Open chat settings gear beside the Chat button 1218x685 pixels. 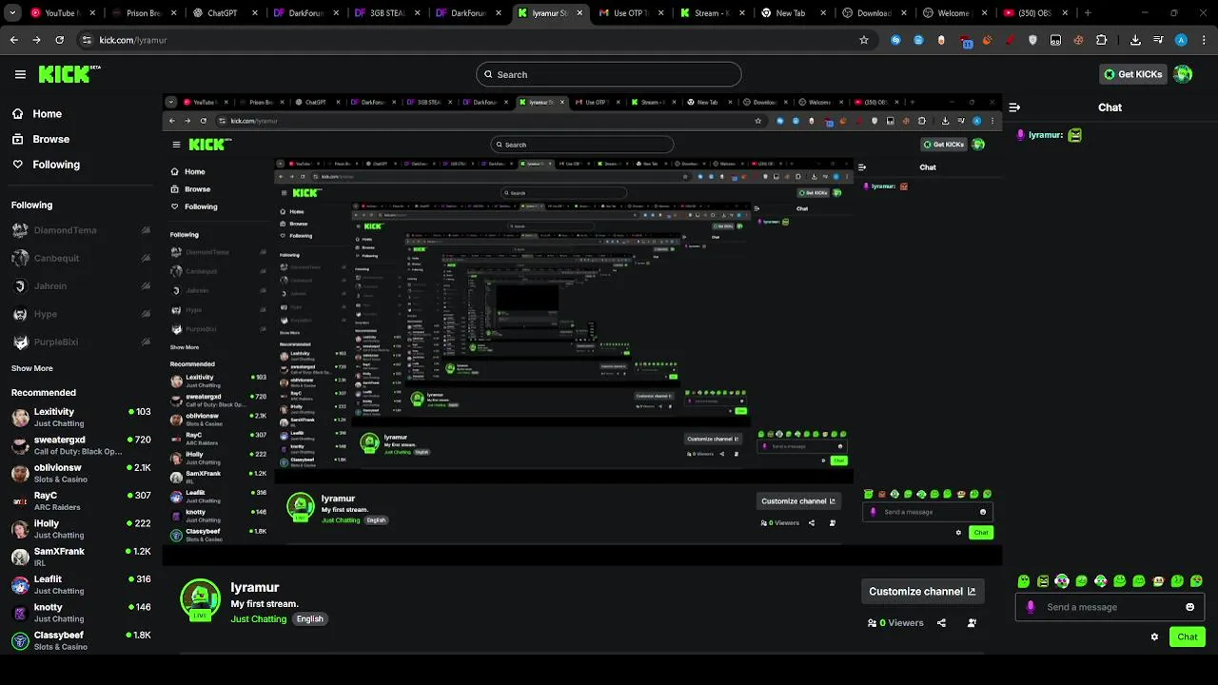(x=1154, y=637)
